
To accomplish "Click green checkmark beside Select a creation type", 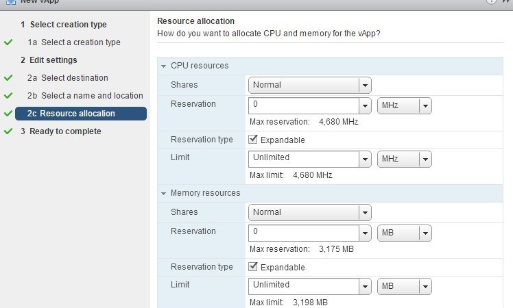I will click(8, 42).
